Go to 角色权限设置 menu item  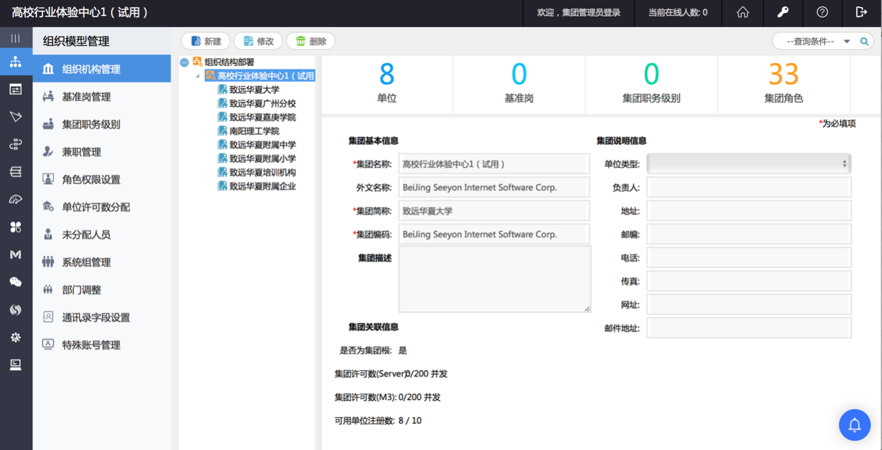[x=91, y=179]
